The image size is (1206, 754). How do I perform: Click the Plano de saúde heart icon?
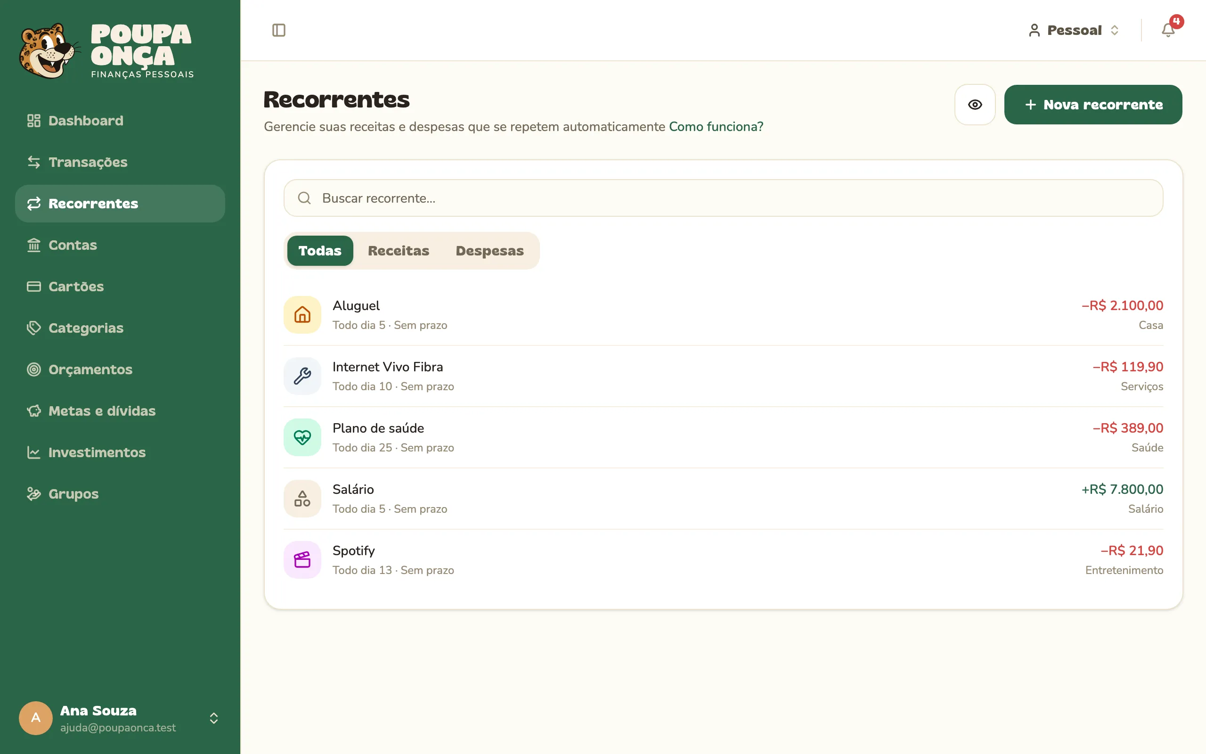point(302,437)
